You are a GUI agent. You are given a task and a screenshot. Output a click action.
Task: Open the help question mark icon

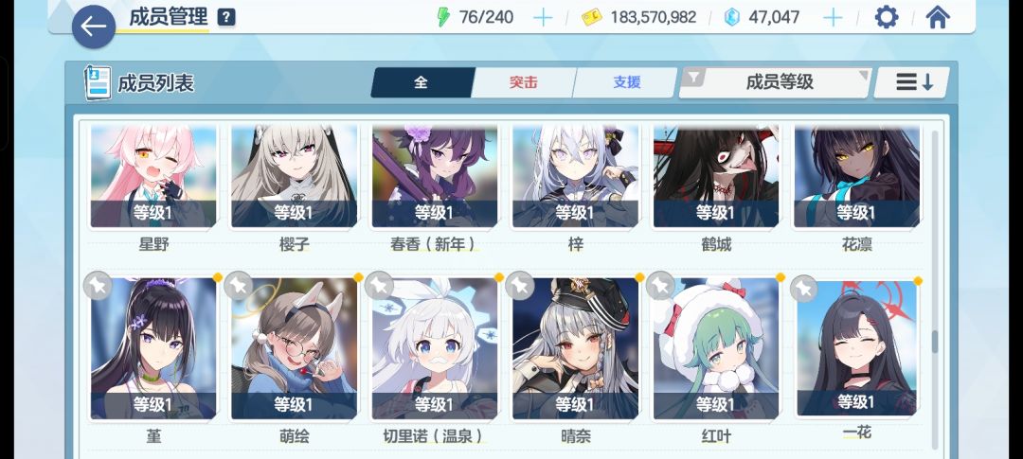pyautogui.click(x=226, y=18)
